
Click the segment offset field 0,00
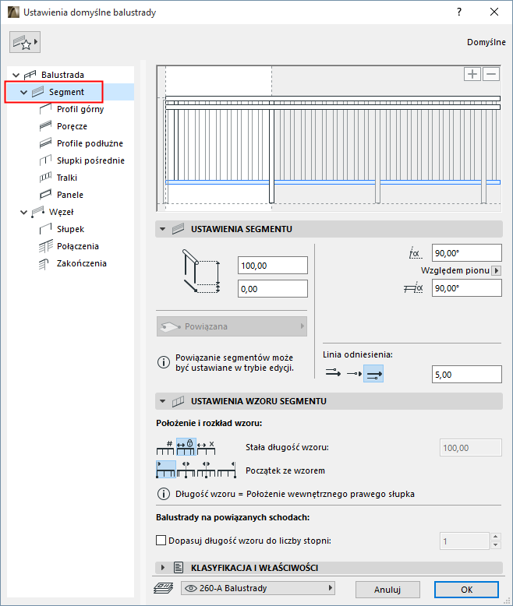pyautogui.click(x=273, y=289)
